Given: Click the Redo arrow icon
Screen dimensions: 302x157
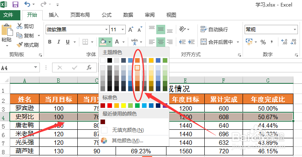Looking at the screenshot, I should coord(44,4).
